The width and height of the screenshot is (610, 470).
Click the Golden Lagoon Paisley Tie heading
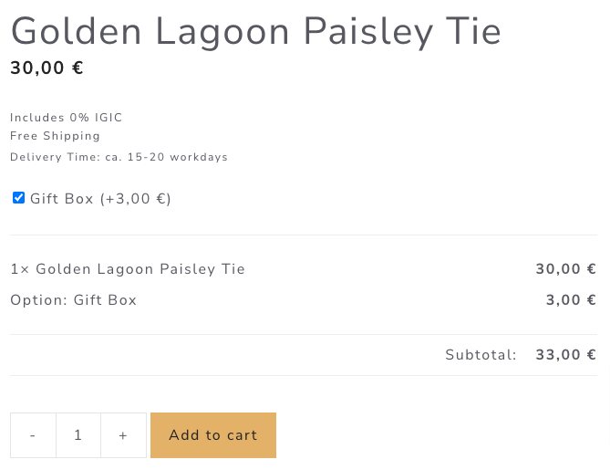255,32
